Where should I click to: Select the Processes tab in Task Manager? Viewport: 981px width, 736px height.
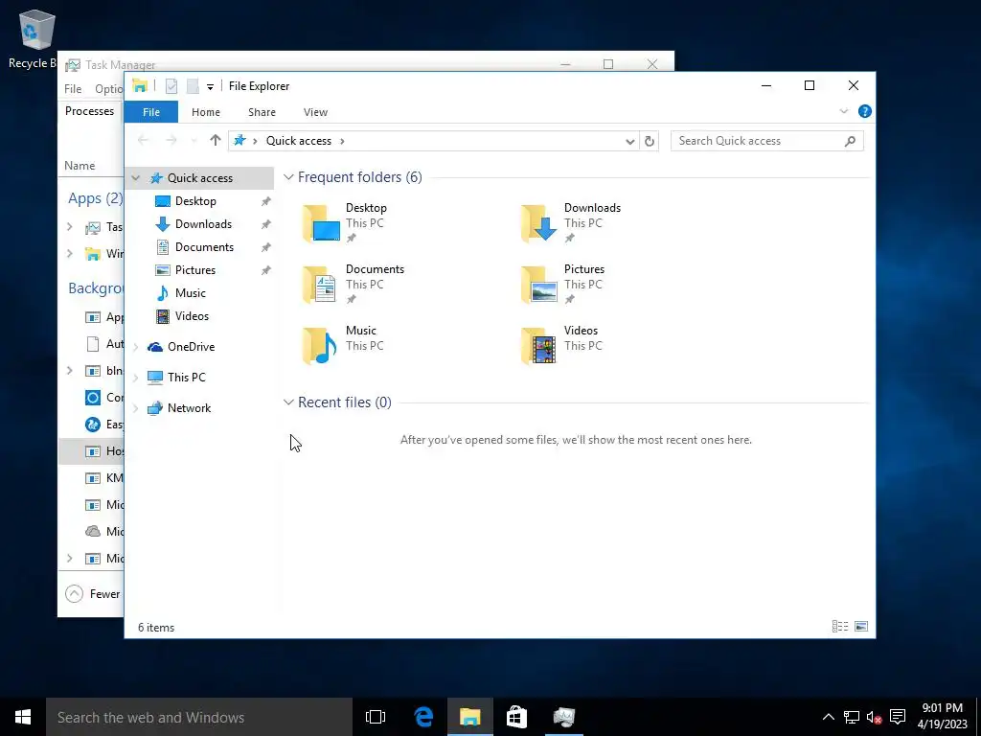89,111
